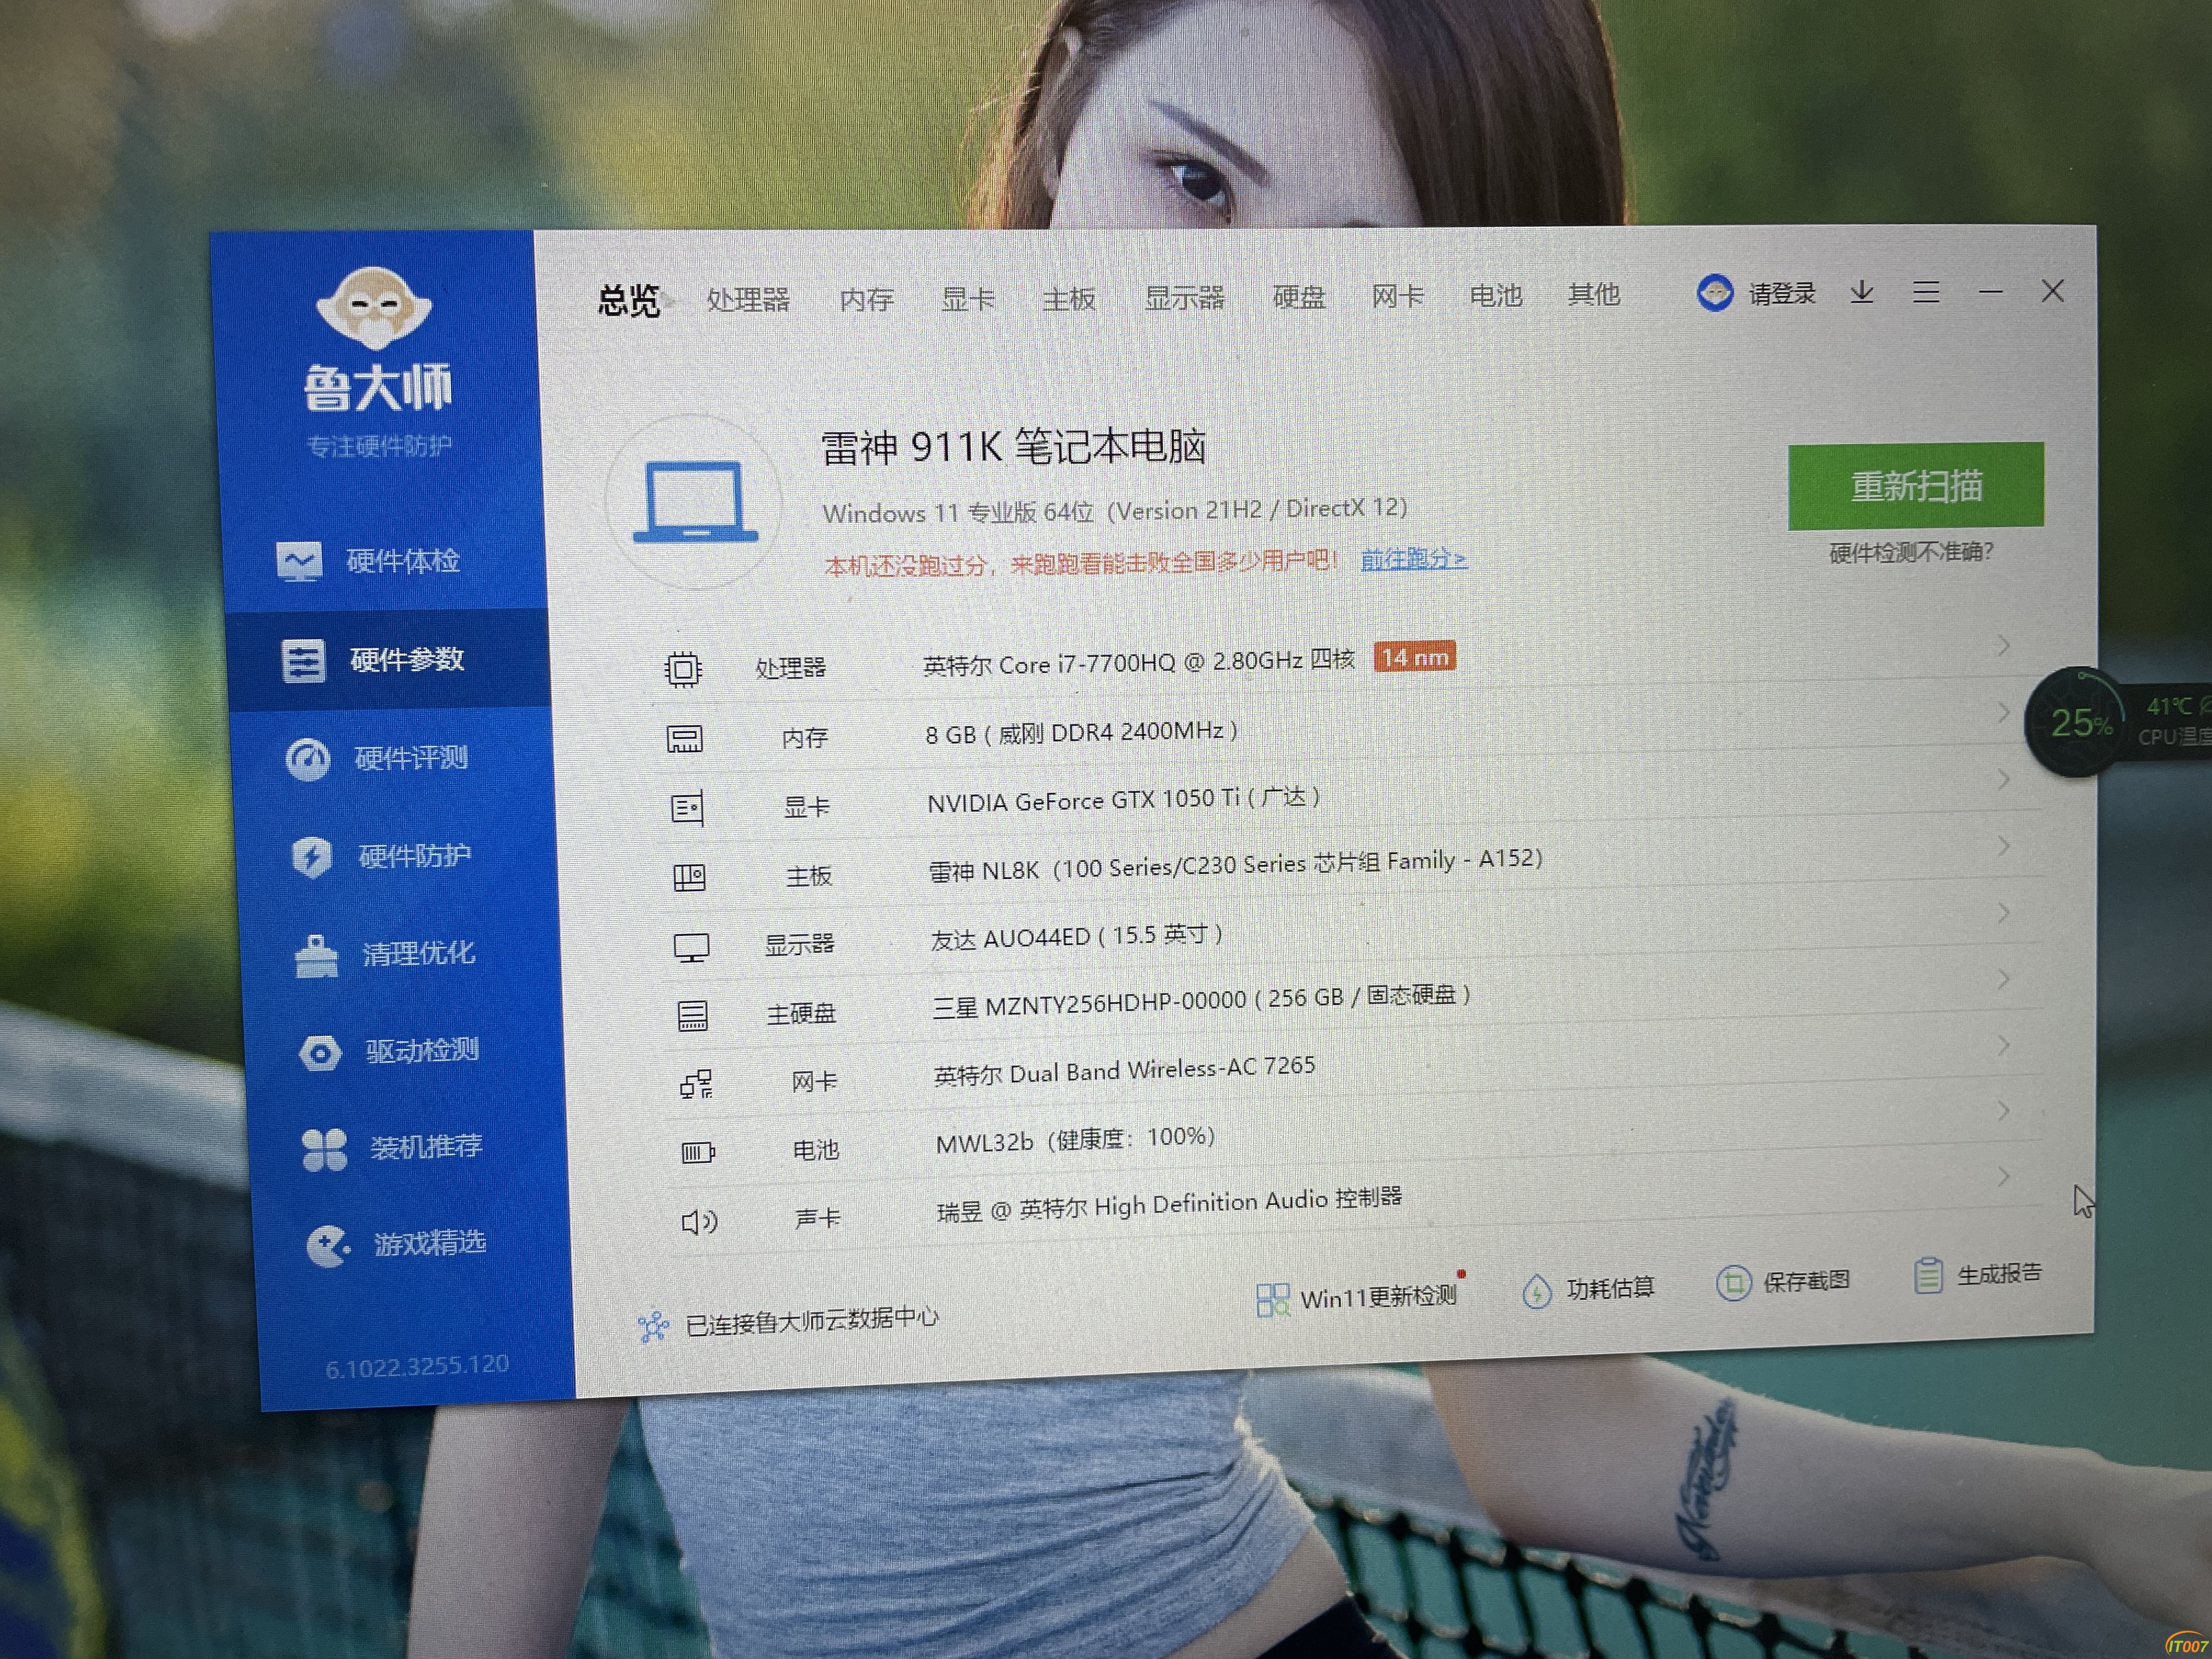Click the graphics card icon

[x=687, y=808]
